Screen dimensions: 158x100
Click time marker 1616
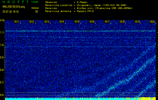92,22
